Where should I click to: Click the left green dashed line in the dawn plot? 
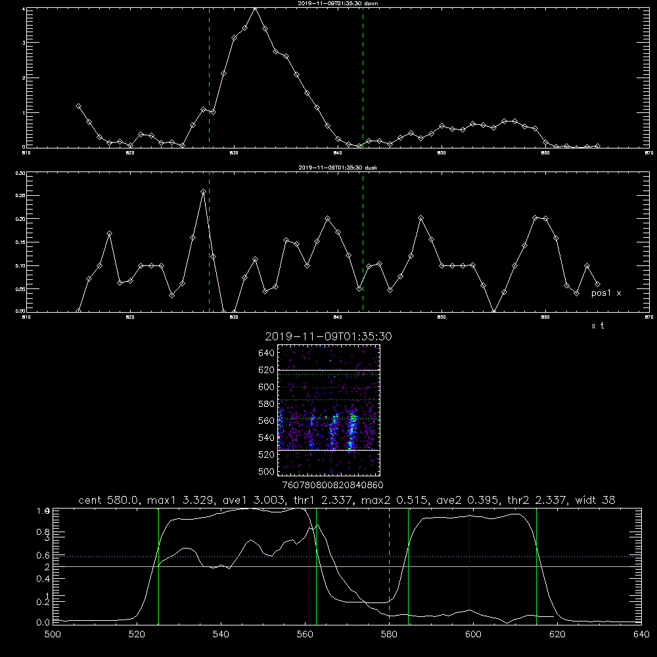coord(209,78)
